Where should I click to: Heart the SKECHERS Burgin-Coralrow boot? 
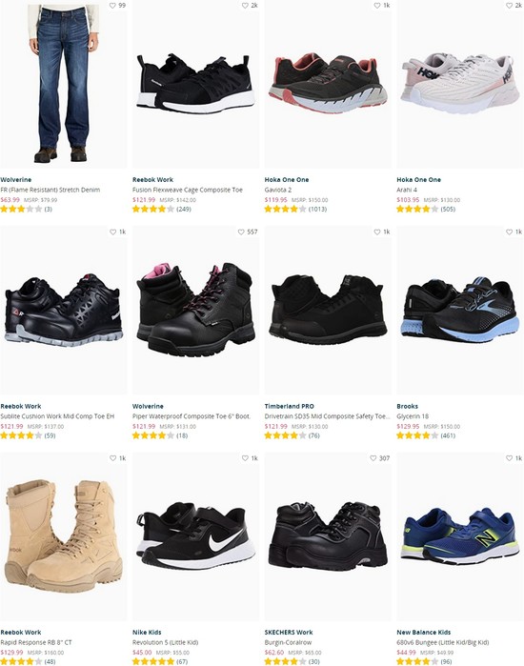[373, 458]
